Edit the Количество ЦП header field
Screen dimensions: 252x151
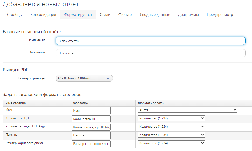91,119
